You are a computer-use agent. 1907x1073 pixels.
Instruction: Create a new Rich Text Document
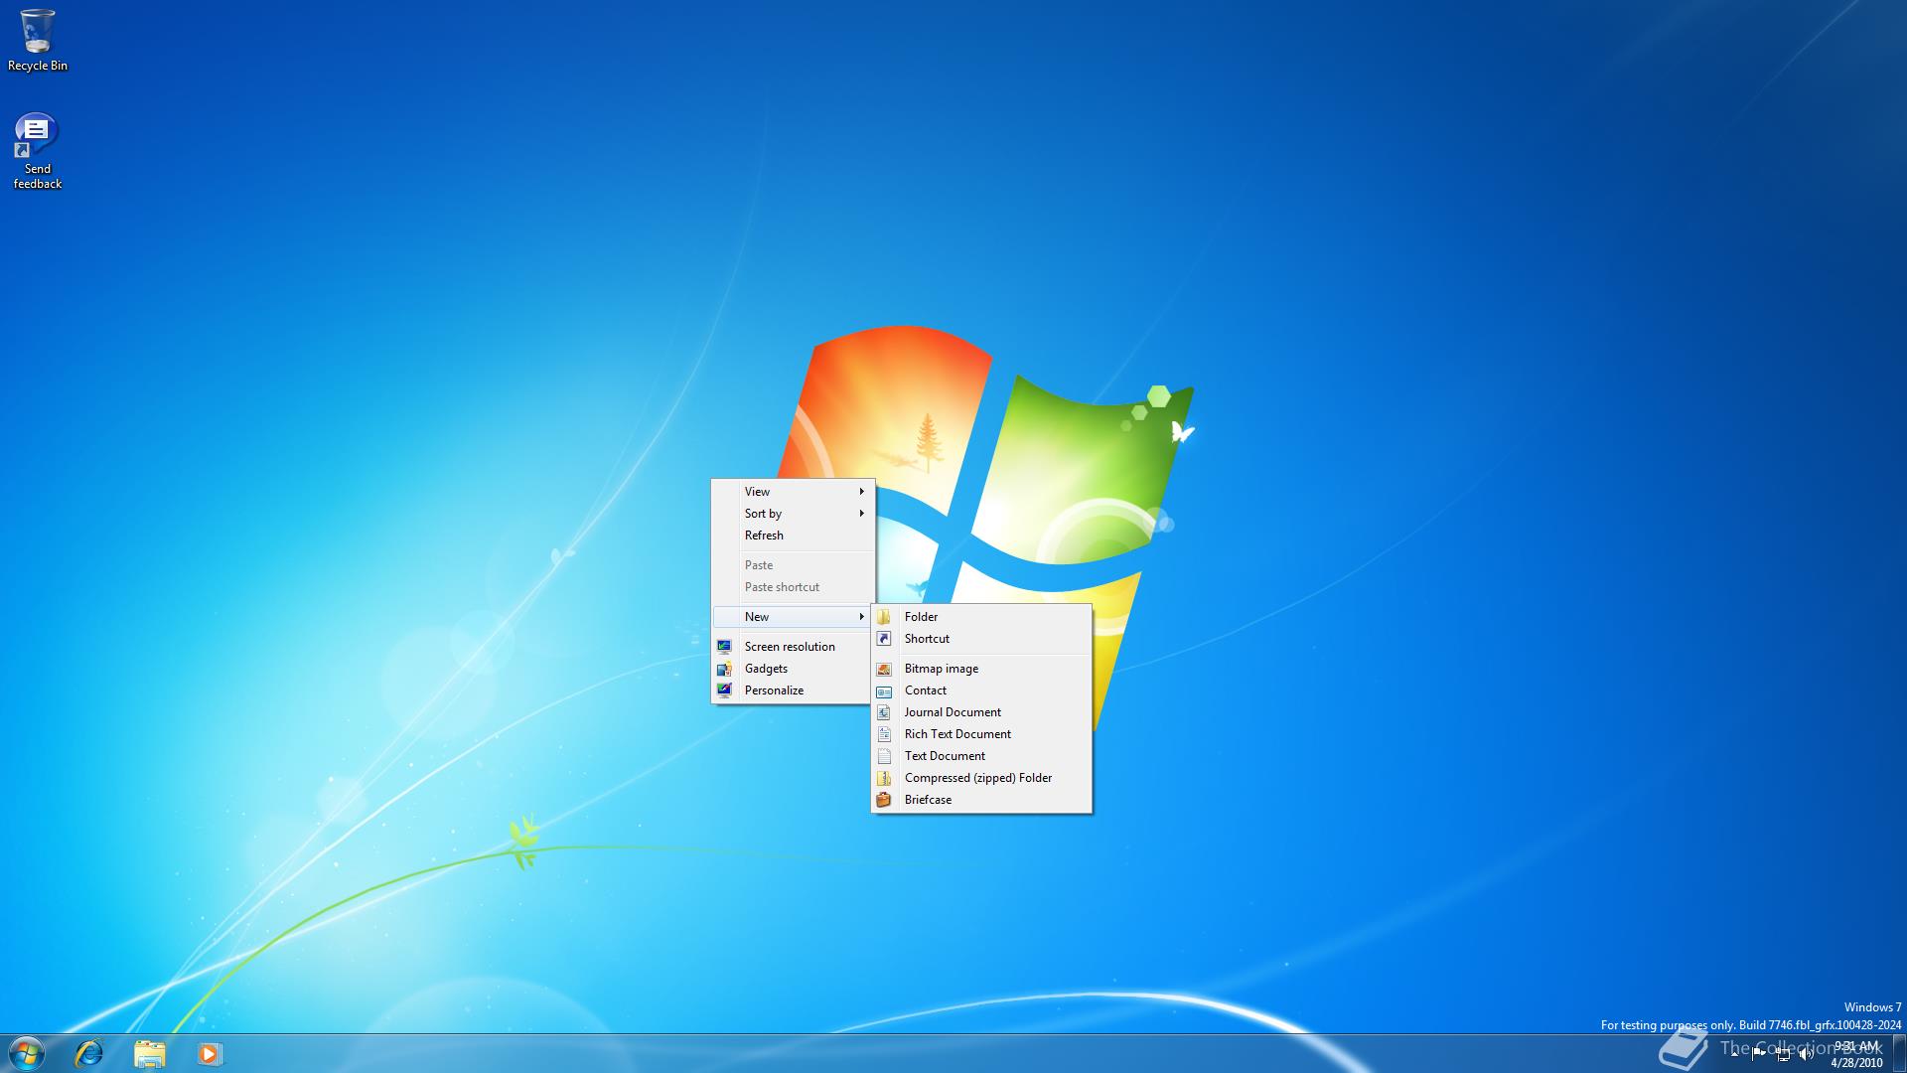[x=981, y=734]
